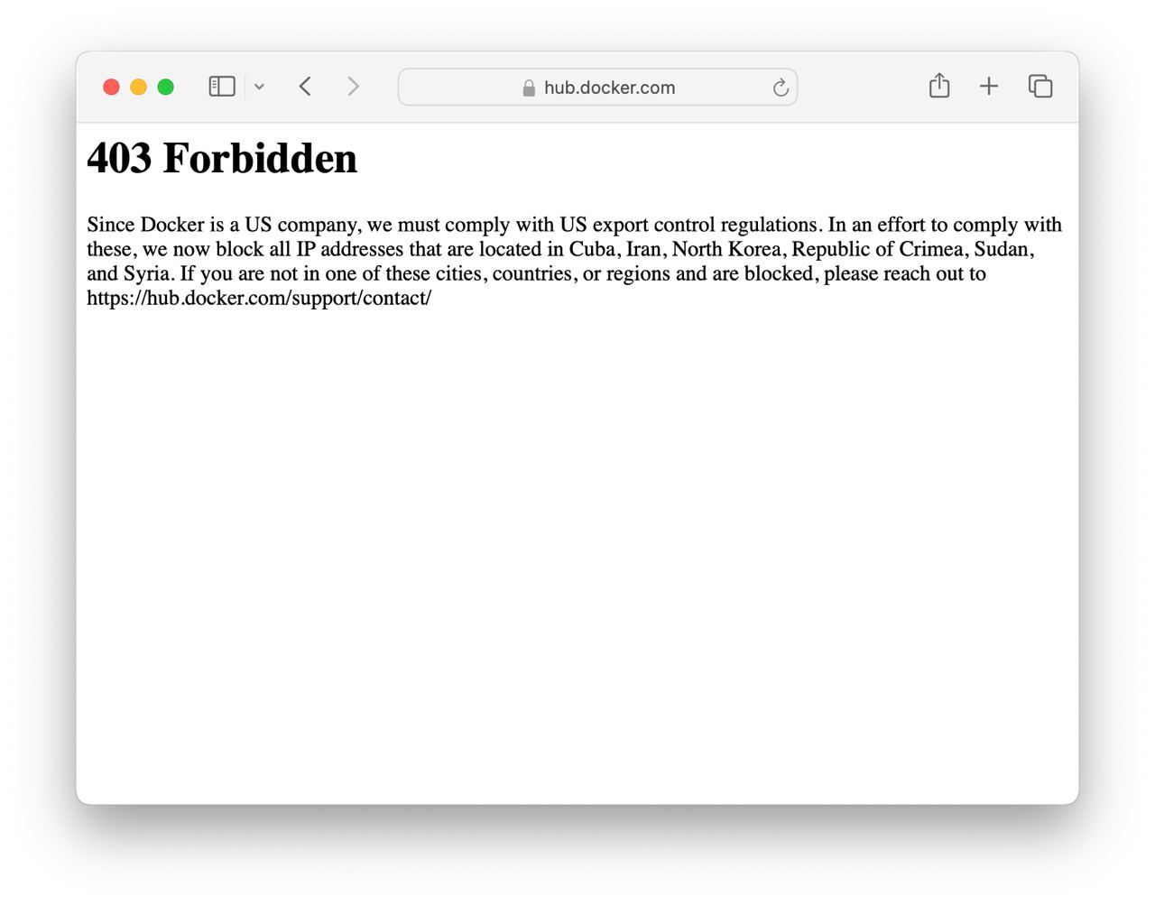This screenshot has height=905, width=1155.
Task: Open the sidebar options dropdown chevron
Action: tap(259, 88)
